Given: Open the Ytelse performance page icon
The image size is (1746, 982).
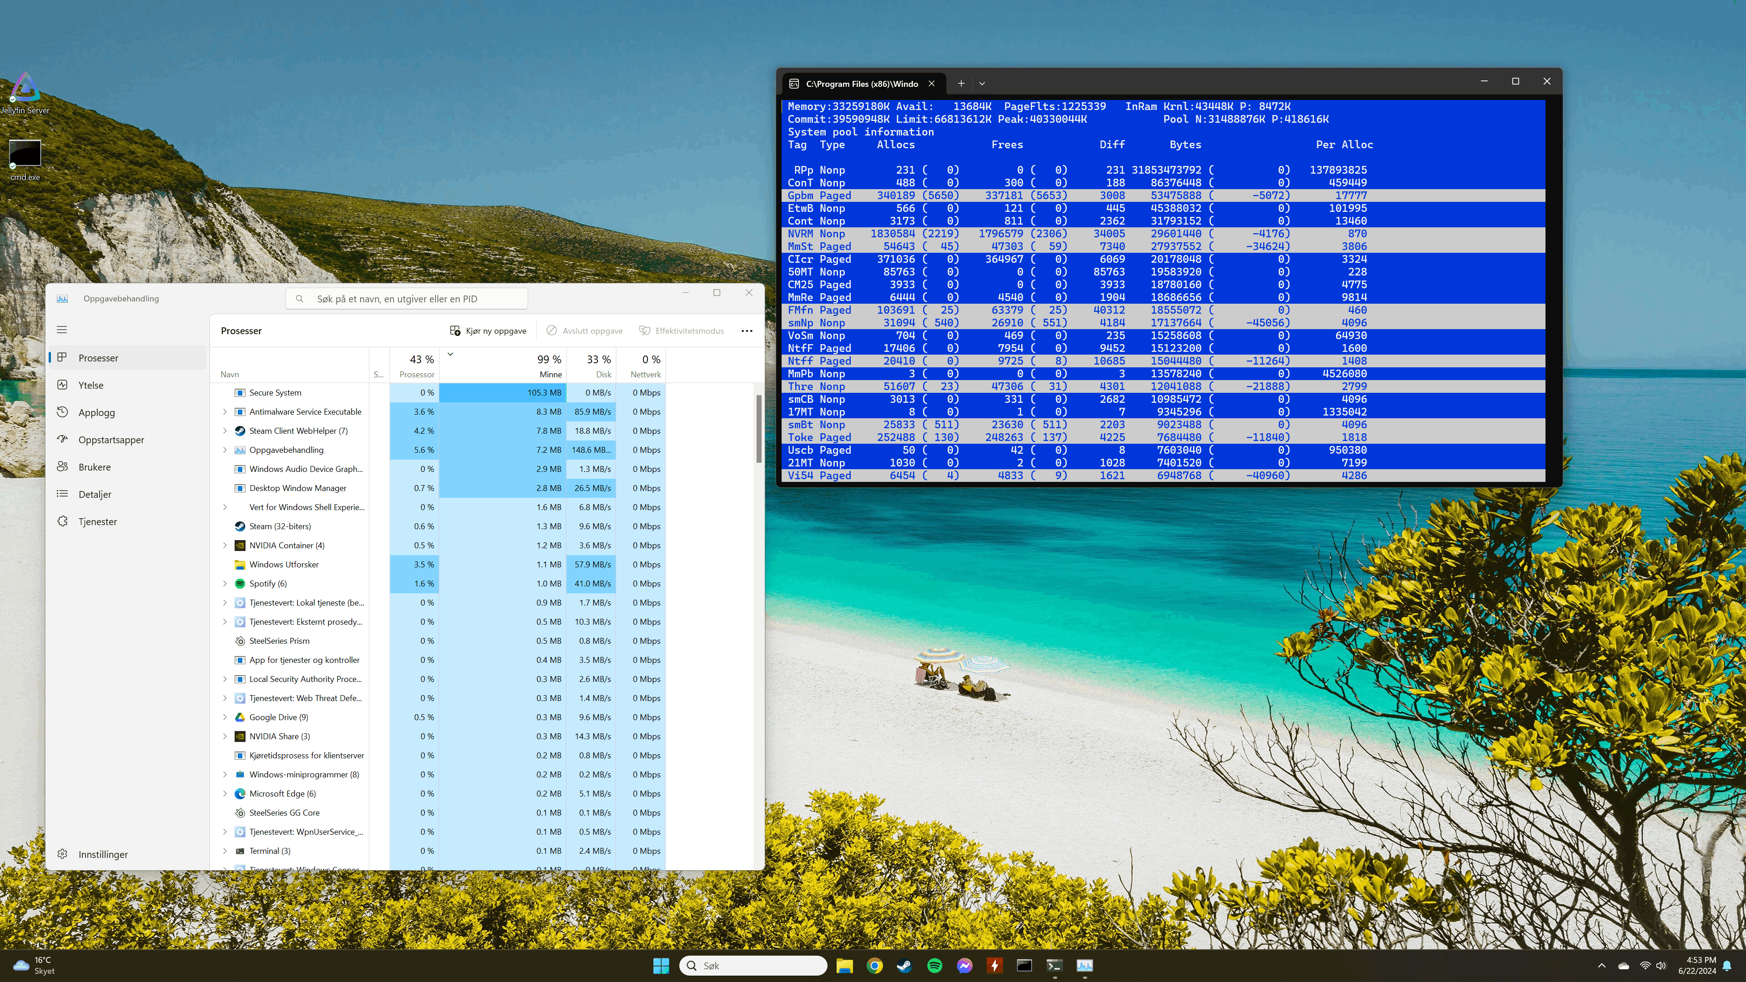Looking at the screenshot, I should (x=62, y=385).
